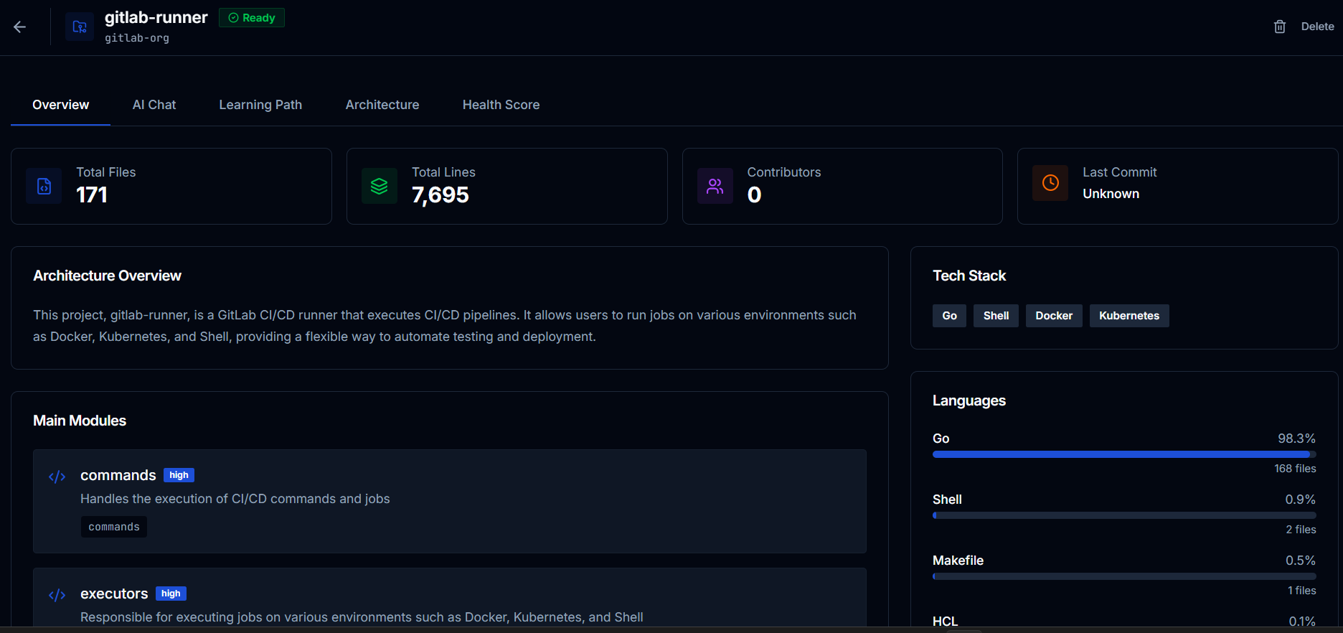Click the trash can delete icon
Image resolution: width=1343 pixels, height=633 pixels.
1280,27
